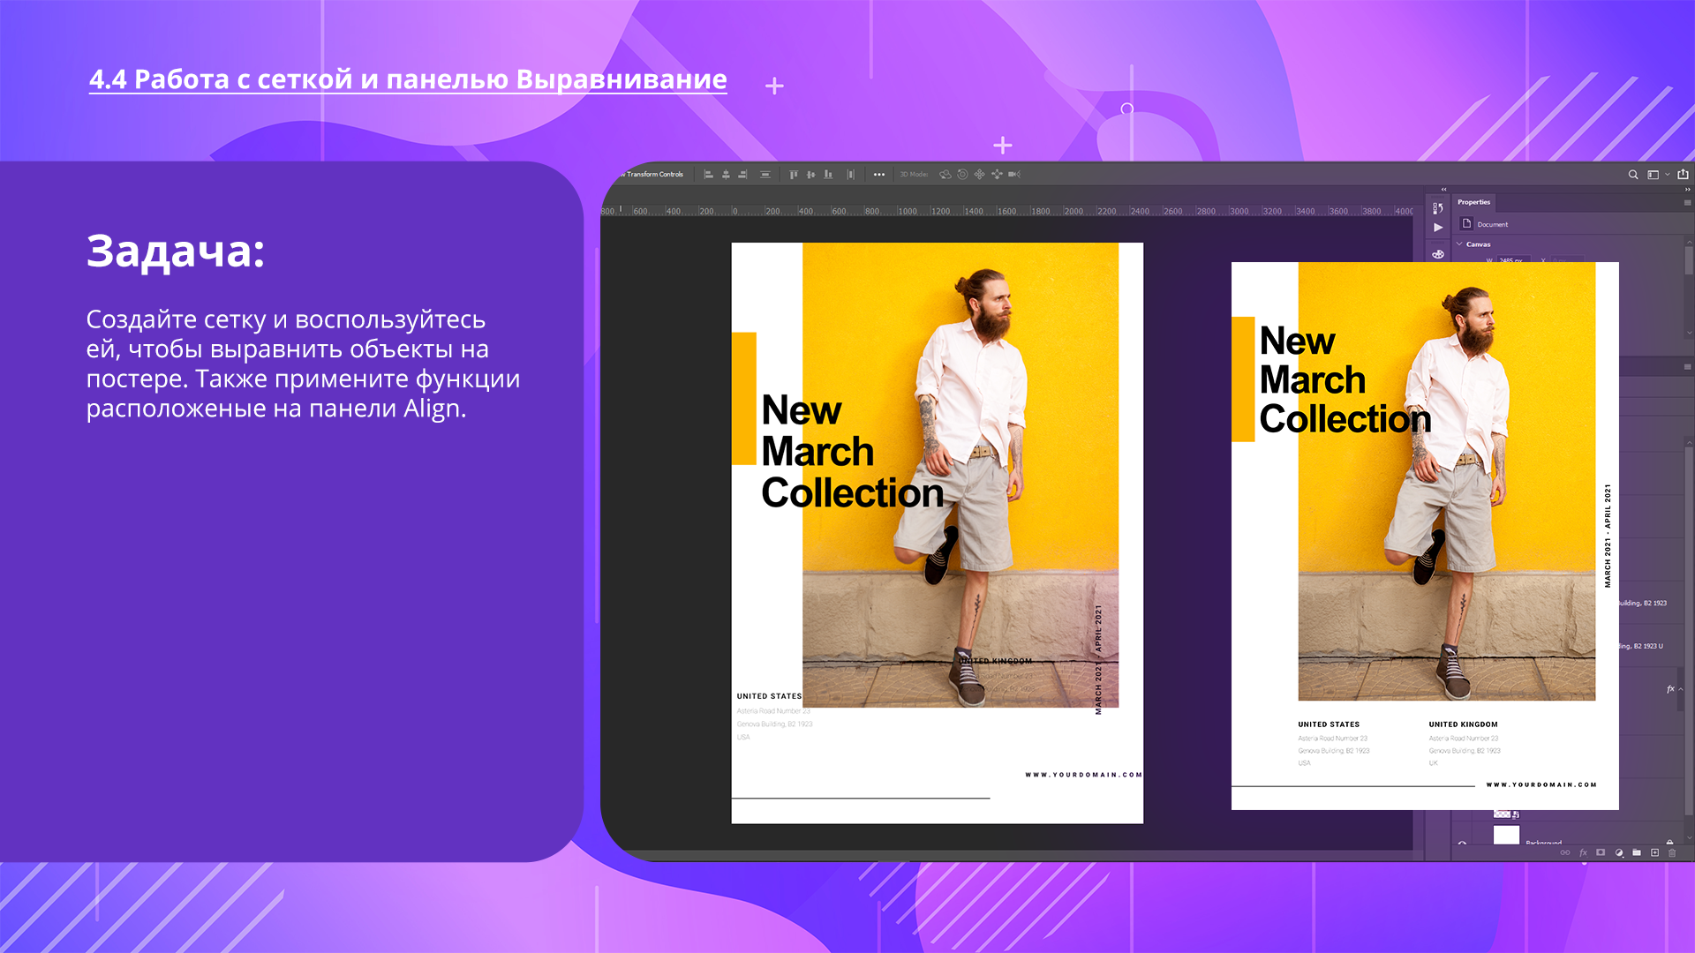Screen dimensions: 1695x953
Task: Open the History panel icon
Action: [x=1438, y=208]
